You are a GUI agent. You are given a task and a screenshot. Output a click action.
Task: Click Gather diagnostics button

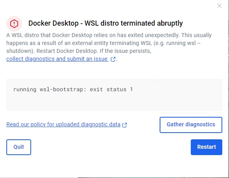pyautogui.click(x=191, y=125)
